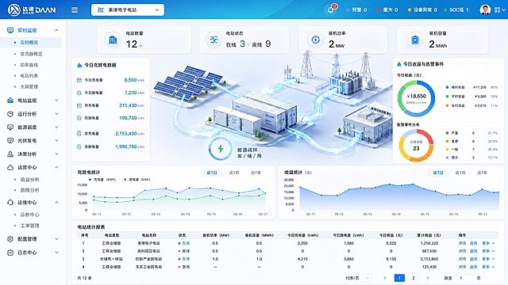The height and width of the screenshot is (285, 508).
Task: Collapse the 实时监视 sidebar section chevron
Action: coord(56,30)
